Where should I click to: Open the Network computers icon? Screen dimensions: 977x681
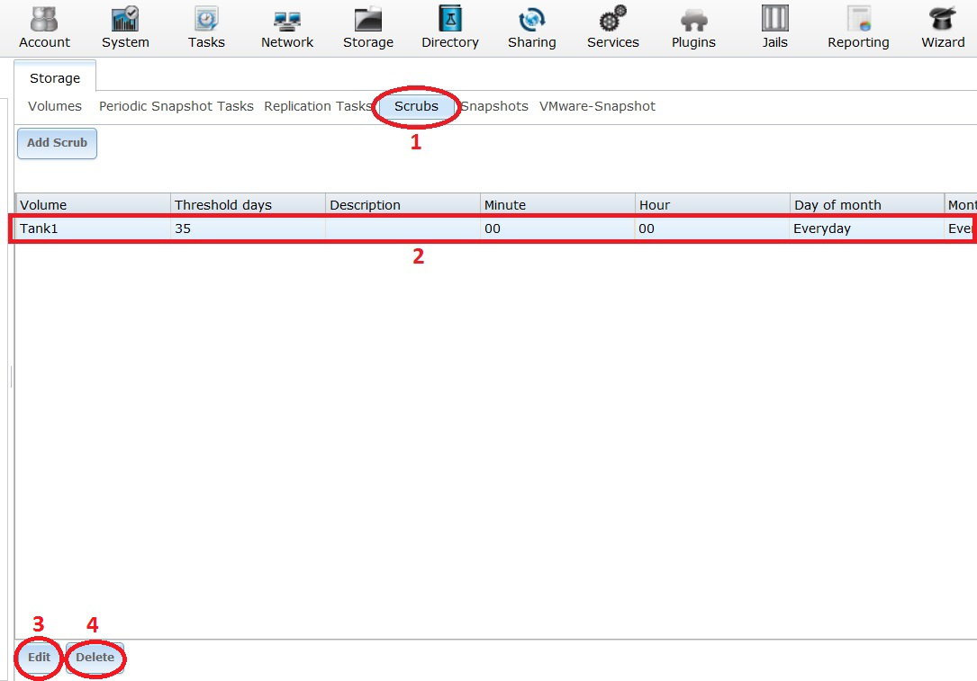point(287,20)
